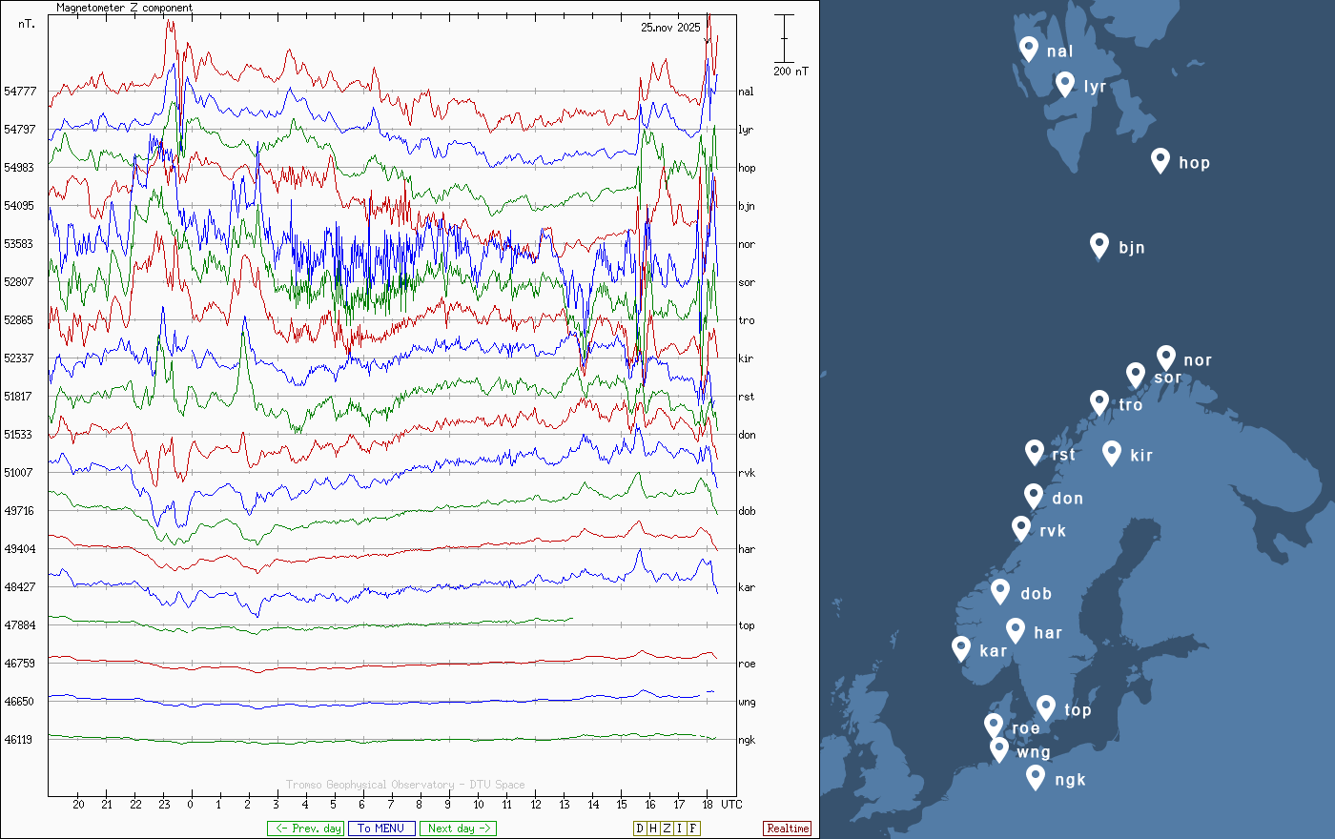The image size is (1335, 839).
Task: Click baseline value 54777
Action: 19,92
